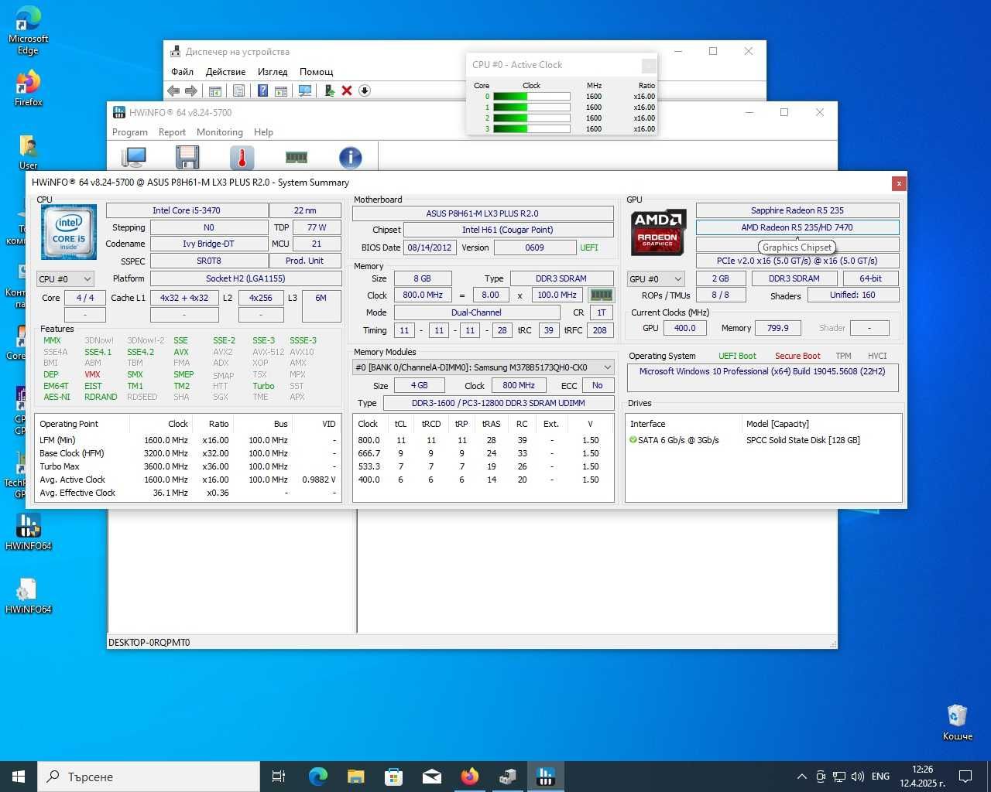This screenshot has width=991, height=792.
Task: Select the User folder desktop icon
Action: click(x=28, y=152)
